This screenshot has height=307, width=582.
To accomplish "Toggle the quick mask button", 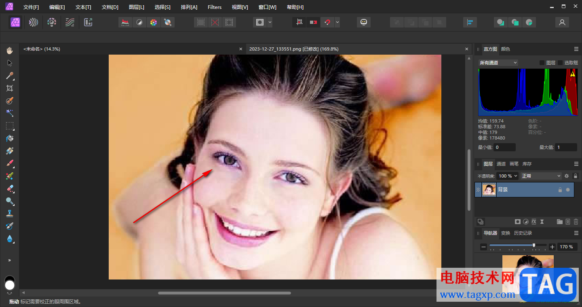I will (x=260, y=23).
